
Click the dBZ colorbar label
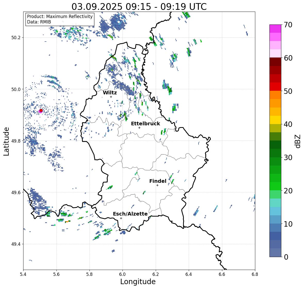[298, 141]
